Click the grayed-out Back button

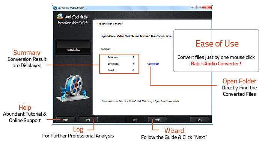point(135,119)
